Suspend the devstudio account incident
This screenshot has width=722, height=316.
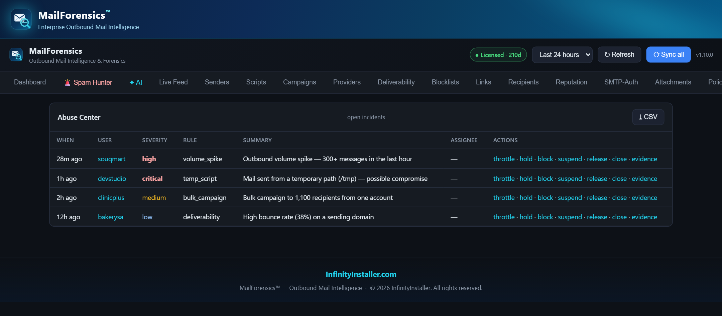(x=570, y=179)
